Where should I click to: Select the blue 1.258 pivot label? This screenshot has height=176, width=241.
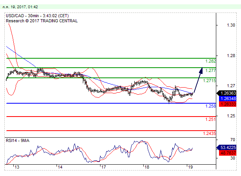click(210, 106)
